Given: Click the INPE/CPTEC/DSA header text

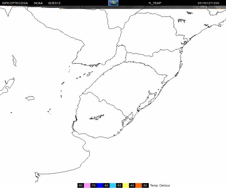Looking at the screenshot, I should (15, 3).
